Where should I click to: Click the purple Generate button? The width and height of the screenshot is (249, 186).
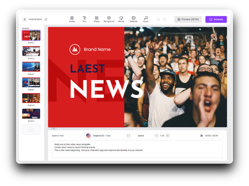[x=216, y=19]
